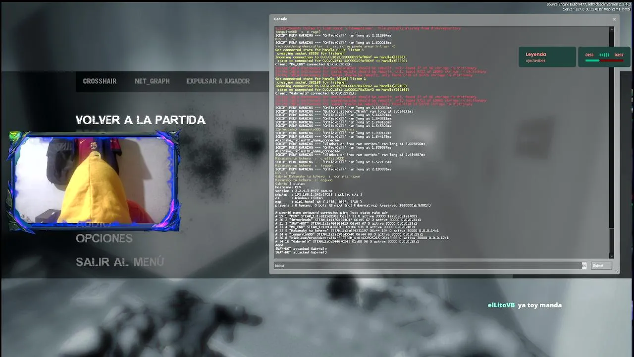The height and width of the screenshot is (357, 634).
Task: Close the Console window
Action: 614,19
